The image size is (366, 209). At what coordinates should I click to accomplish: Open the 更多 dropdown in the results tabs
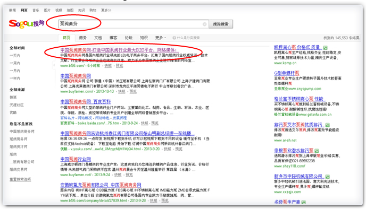point(161,38)
